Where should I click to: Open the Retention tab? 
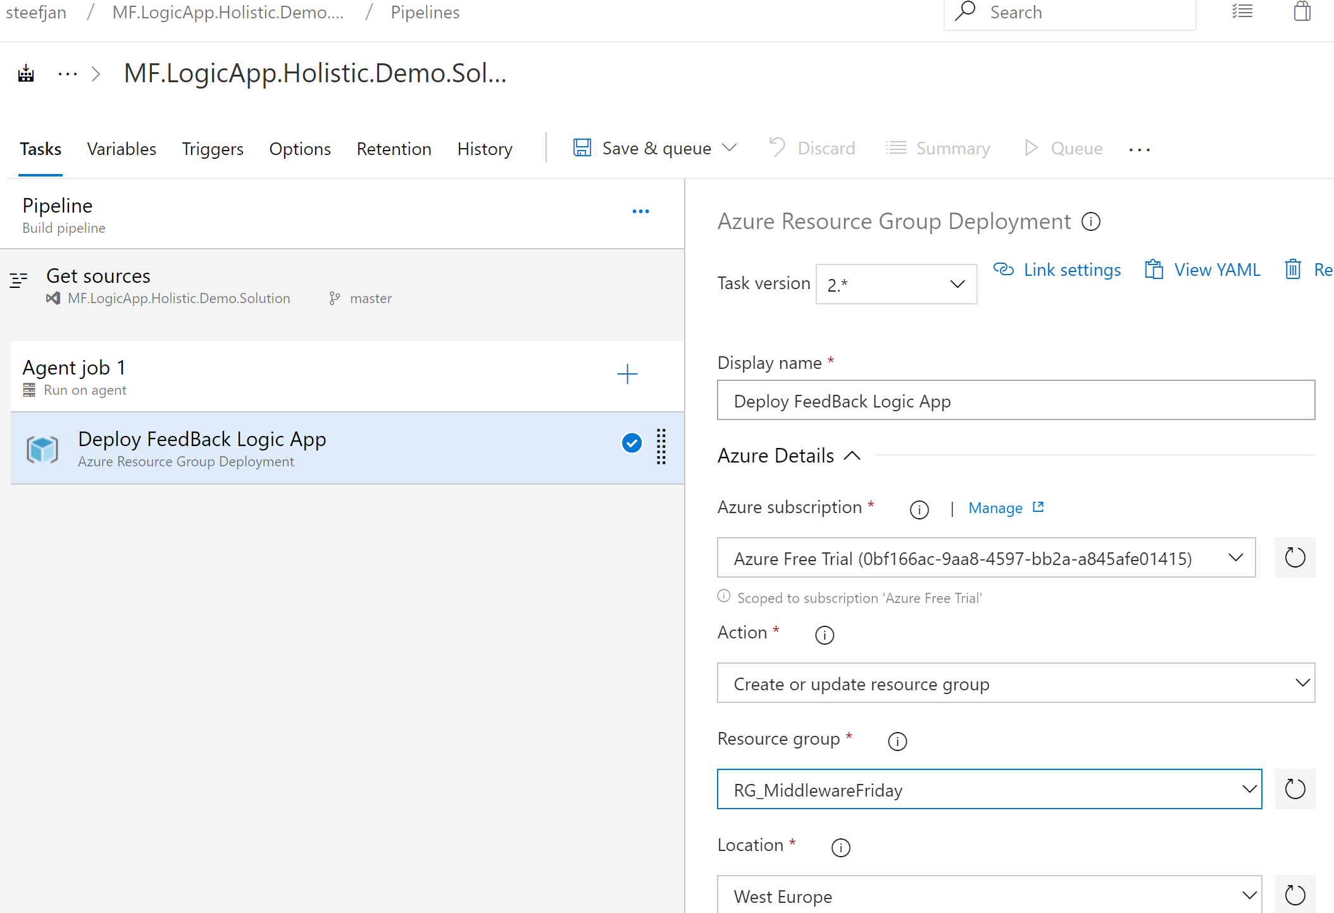[x=394, y=149]
